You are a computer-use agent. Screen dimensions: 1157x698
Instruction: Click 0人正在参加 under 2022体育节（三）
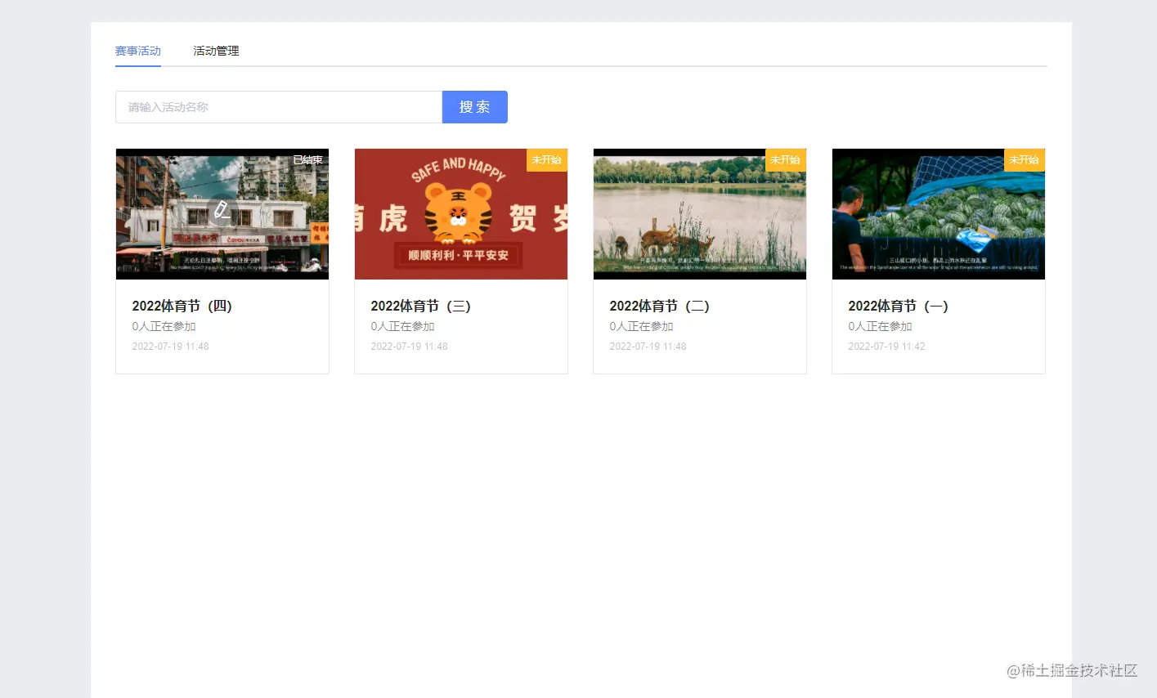[x=402, y=326]
